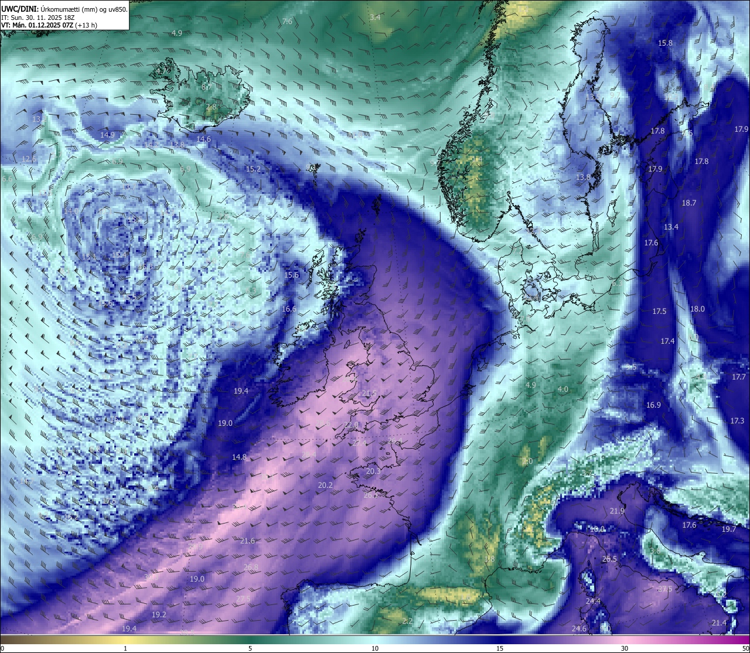Viewport: 750px width, 653px height.
Task: Click the 21.6 value label
Action: coord(247,541)
